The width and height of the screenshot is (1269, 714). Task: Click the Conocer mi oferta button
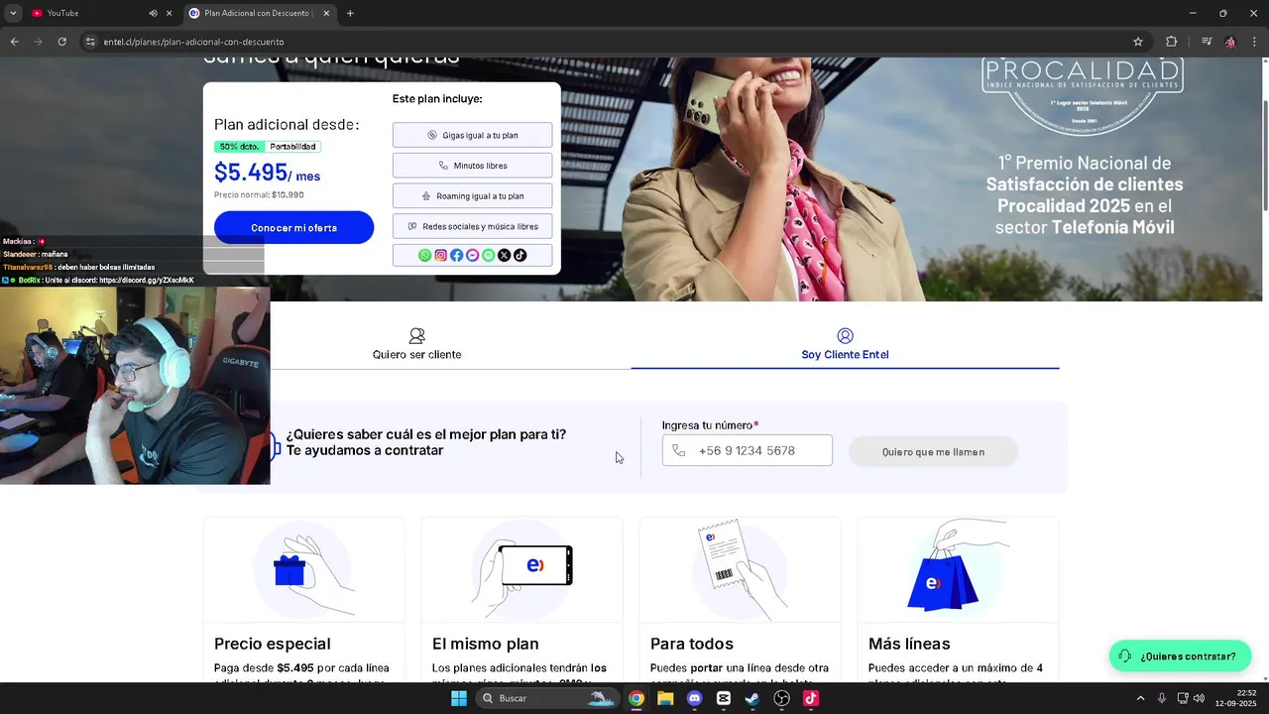[293, 227]
